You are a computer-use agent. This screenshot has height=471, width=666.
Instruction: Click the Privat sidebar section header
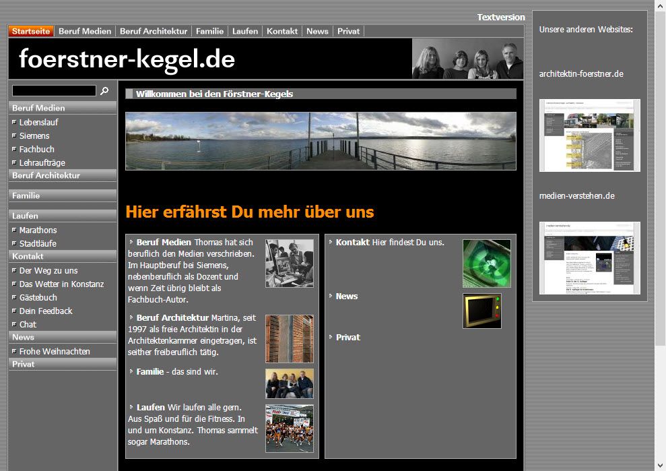23,364
